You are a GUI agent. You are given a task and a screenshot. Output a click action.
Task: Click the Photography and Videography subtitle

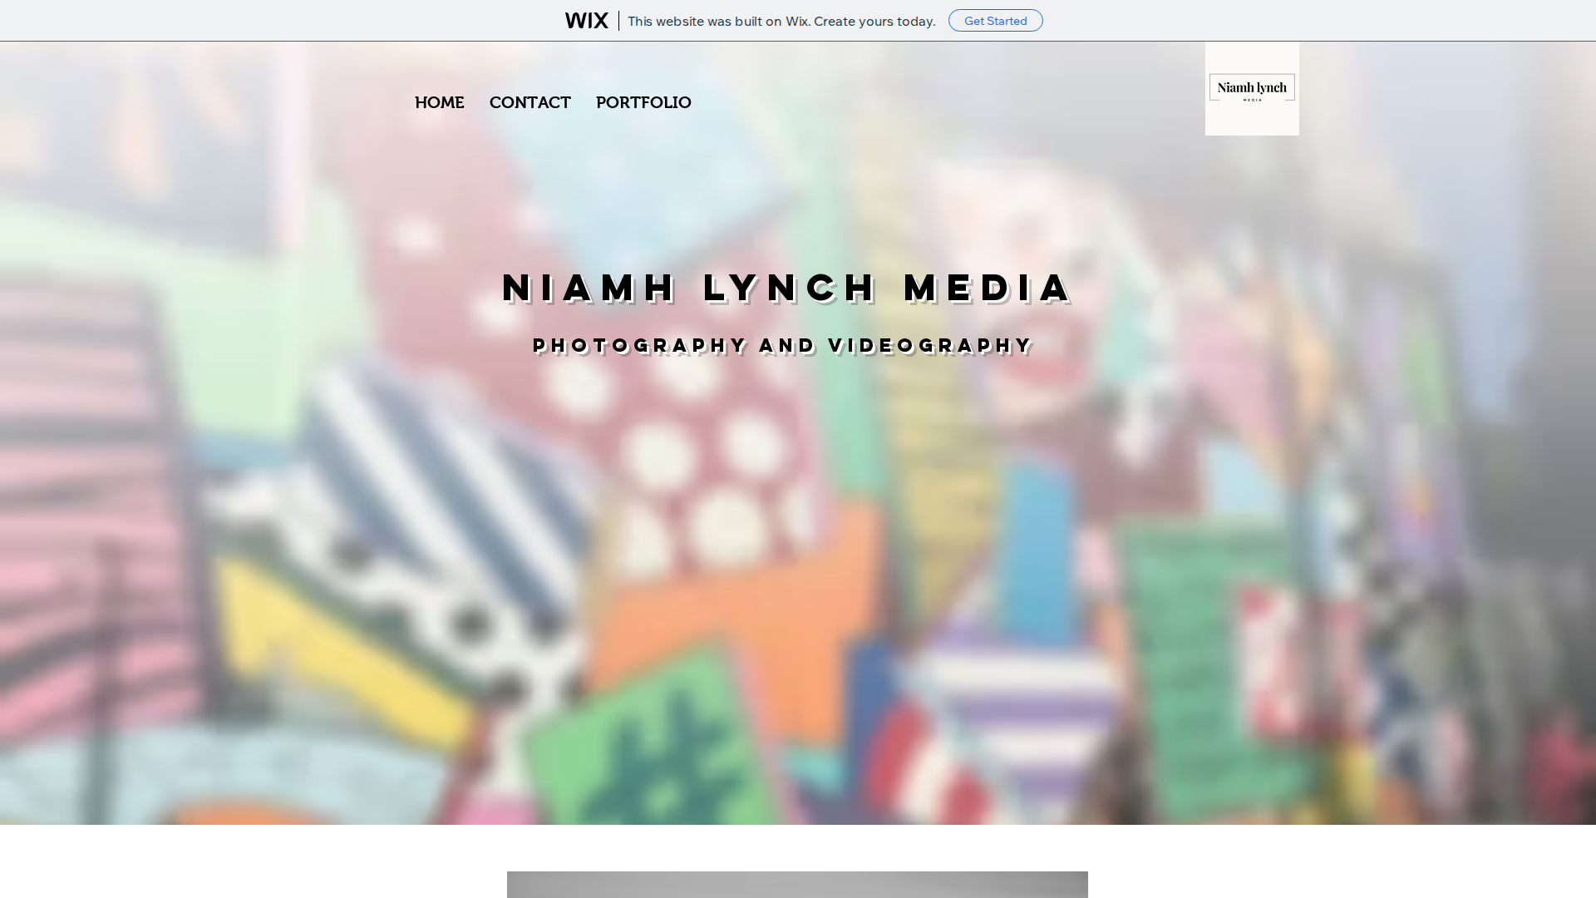click(783, 345)
